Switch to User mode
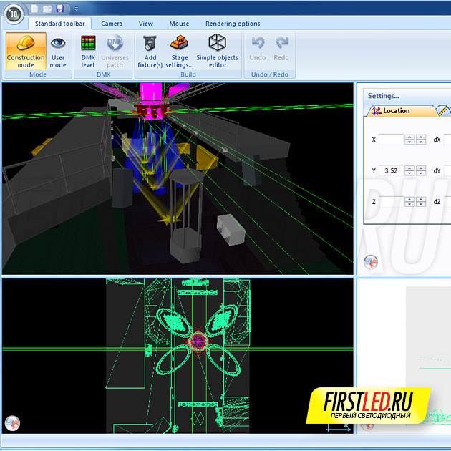Viewport: 451px width, 451px height. [x=58, y=50]
